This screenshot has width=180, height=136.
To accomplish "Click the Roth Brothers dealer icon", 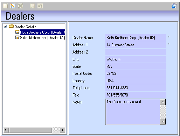I will coord(17,32).
